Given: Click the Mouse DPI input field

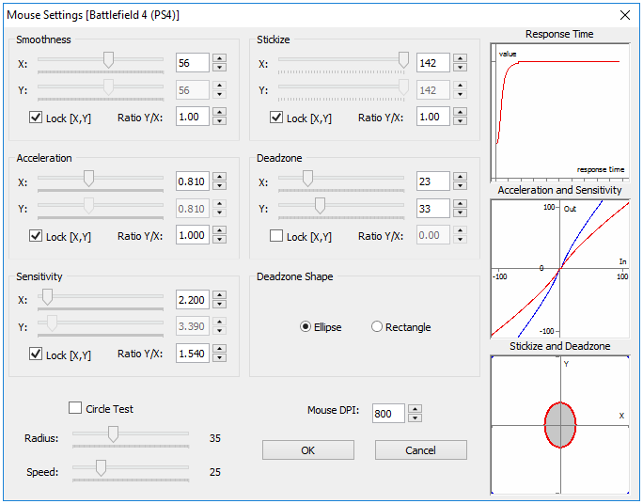Looking at the screenshot, I should [388, 414].
